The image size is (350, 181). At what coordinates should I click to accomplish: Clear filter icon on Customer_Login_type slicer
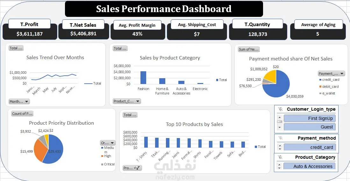pos(280,109)
